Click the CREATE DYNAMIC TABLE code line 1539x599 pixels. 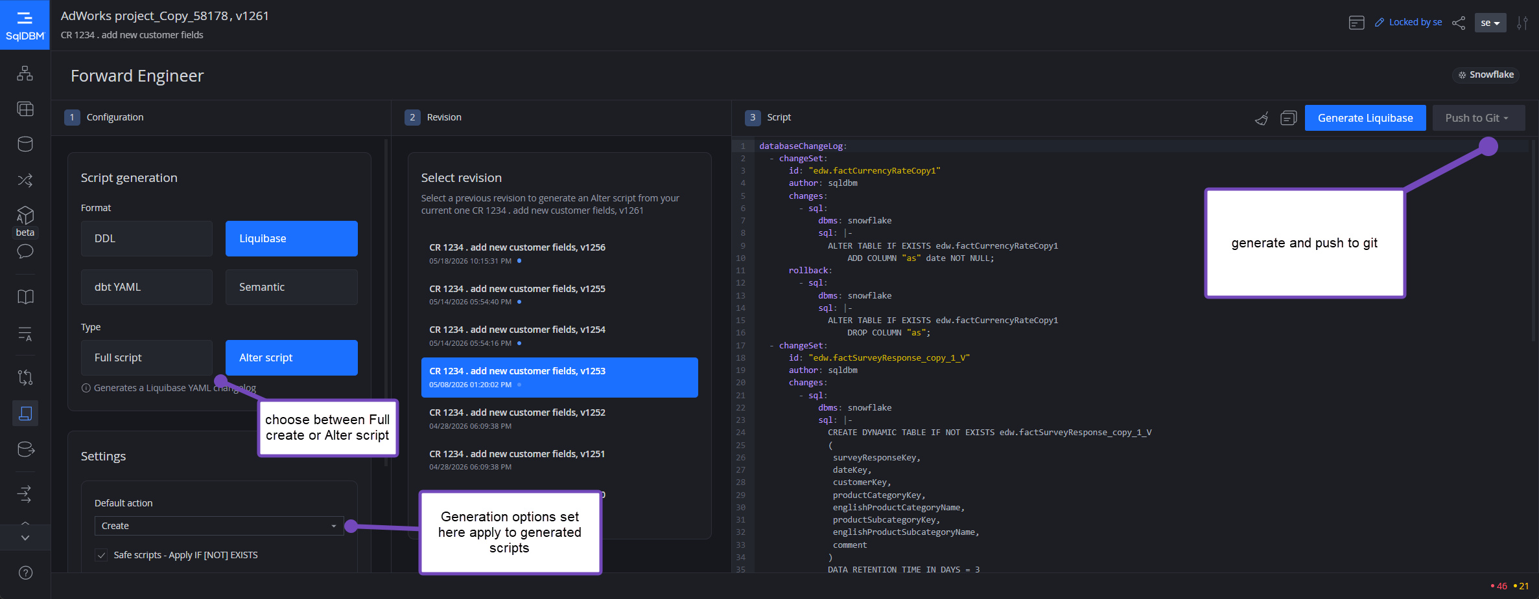coord(989,433)
